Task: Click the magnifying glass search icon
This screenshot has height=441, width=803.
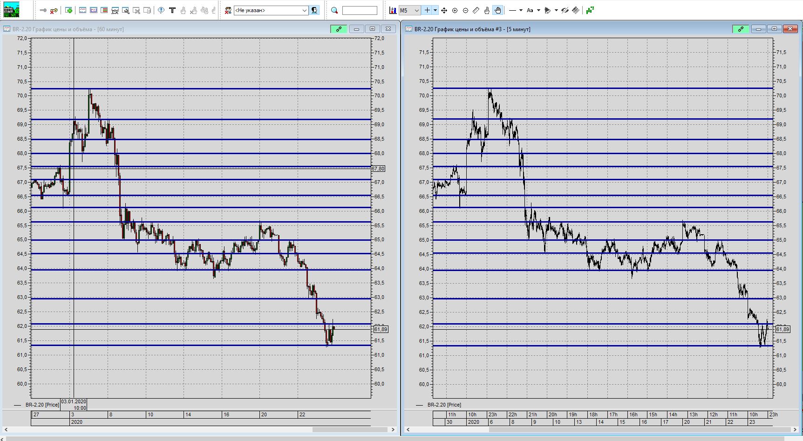Action: 334,10
